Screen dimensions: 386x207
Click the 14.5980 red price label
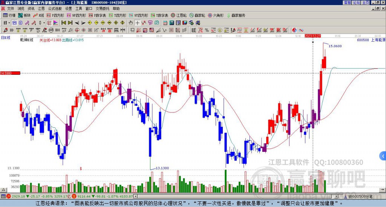10,73
